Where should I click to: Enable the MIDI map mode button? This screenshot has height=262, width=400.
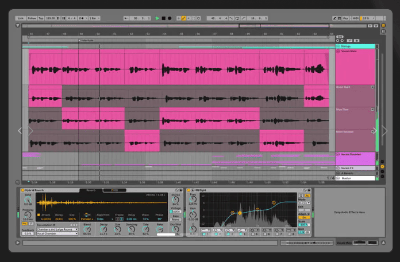356,18
